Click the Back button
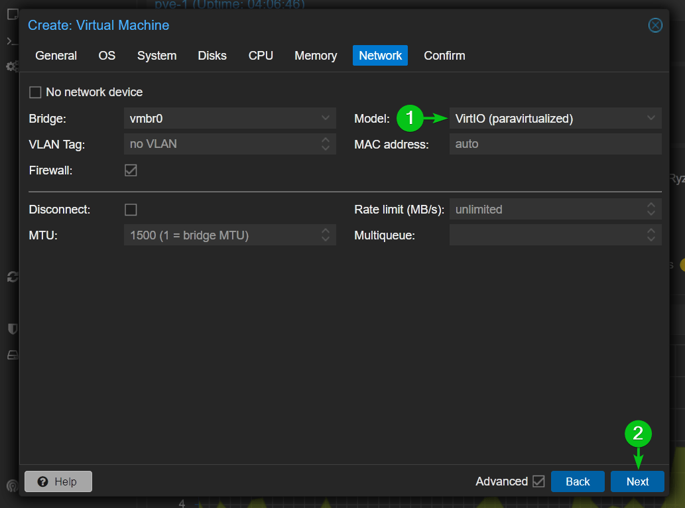 point(578,481)
